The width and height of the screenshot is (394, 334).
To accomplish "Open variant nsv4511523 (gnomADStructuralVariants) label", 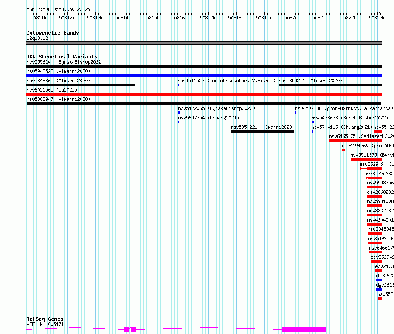I will [x=227, y=81].
